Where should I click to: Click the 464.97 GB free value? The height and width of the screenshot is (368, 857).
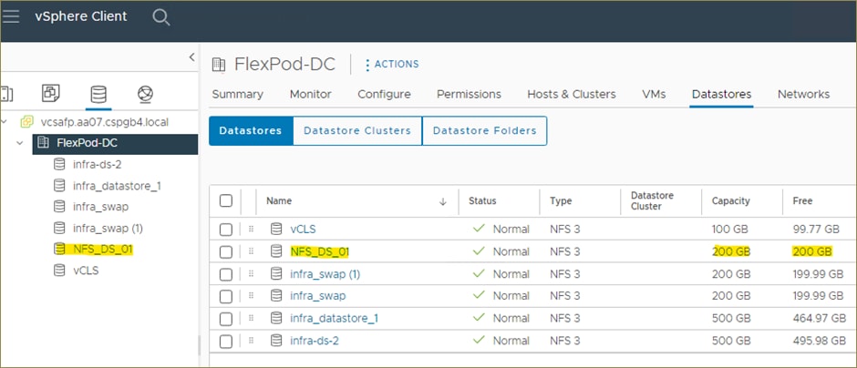tap(819, 318)
